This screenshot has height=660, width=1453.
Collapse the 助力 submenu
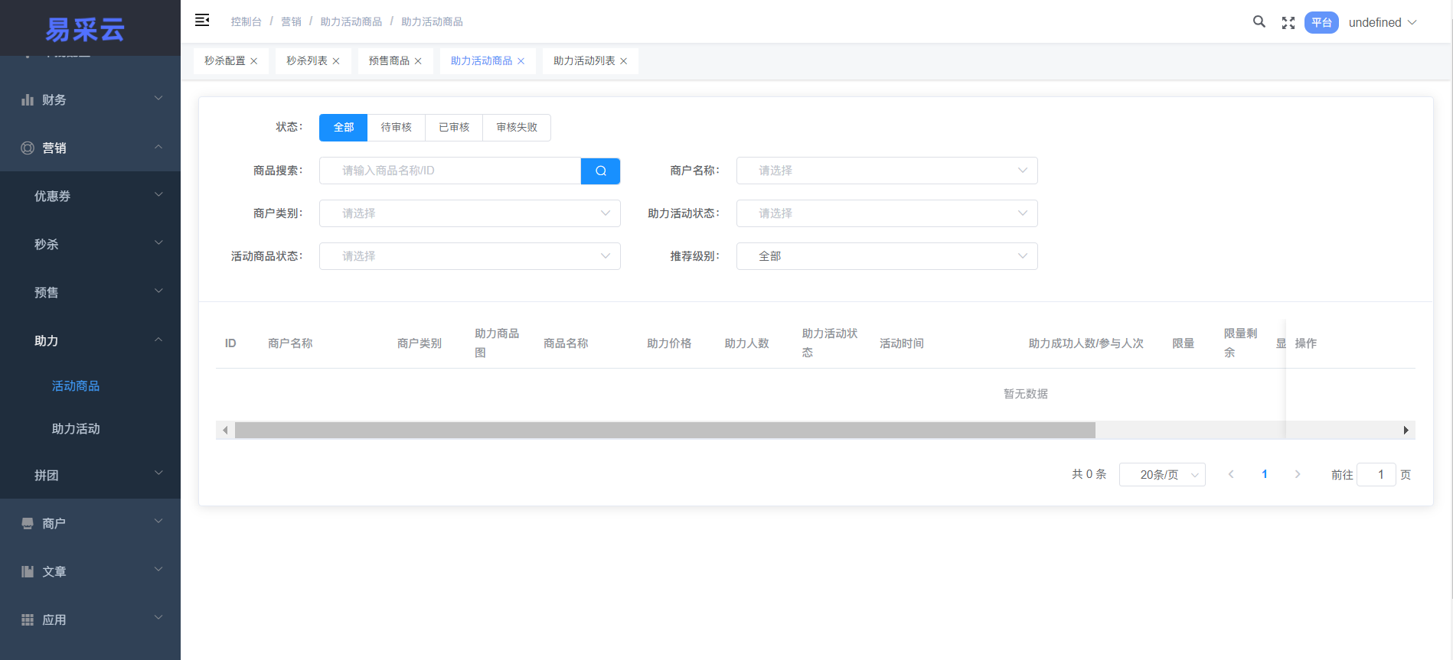90,340
